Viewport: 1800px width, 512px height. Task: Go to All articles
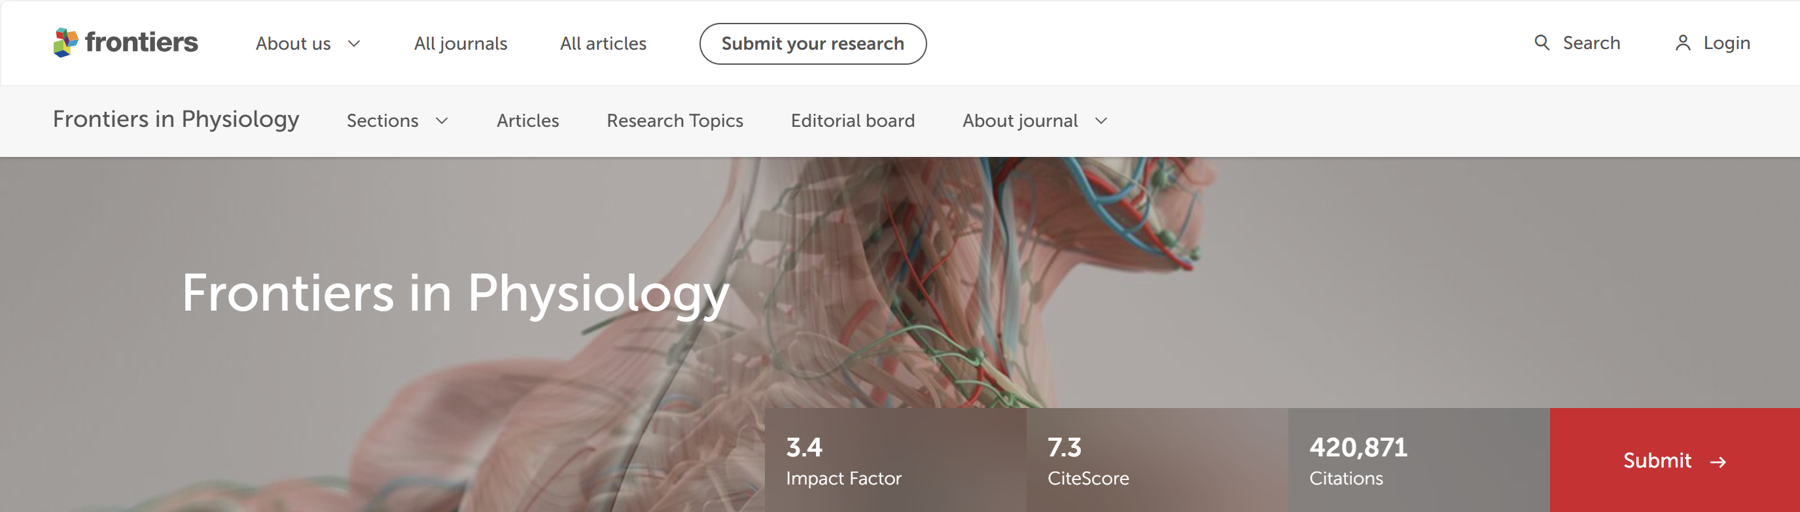[x=603, y=43]
